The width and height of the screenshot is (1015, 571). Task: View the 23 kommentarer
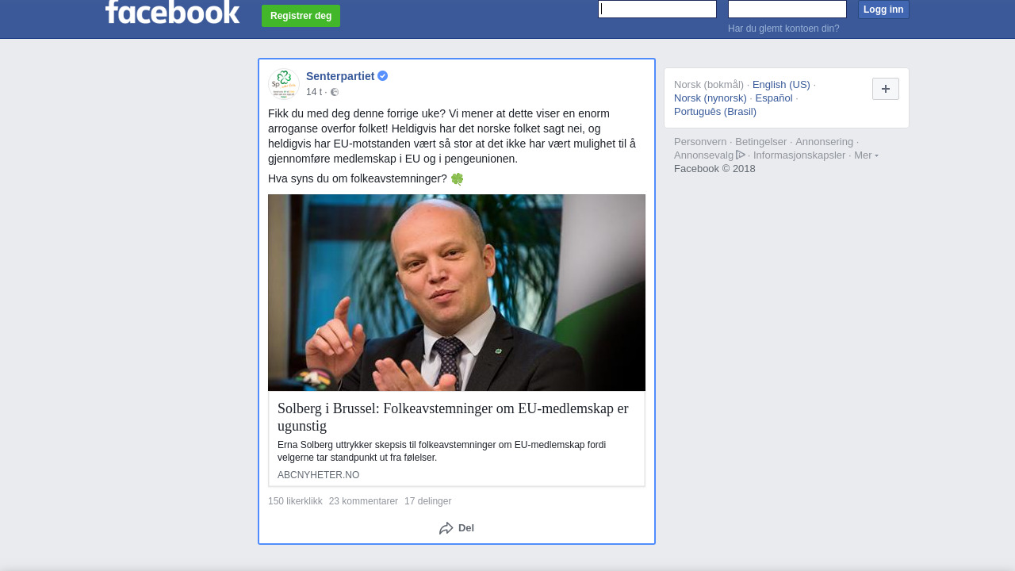coord(363,501)
